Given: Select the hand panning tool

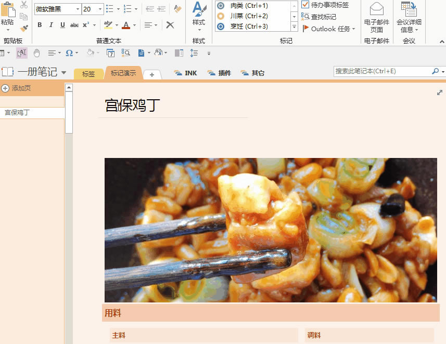Looking at the screenshot, I should click(x=37, y=53).
